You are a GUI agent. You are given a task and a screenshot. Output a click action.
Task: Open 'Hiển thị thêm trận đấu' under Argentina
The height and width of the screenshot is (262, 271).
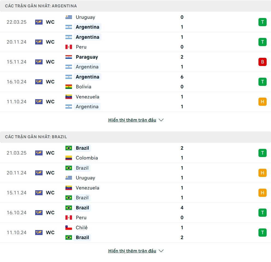[132, 120]
